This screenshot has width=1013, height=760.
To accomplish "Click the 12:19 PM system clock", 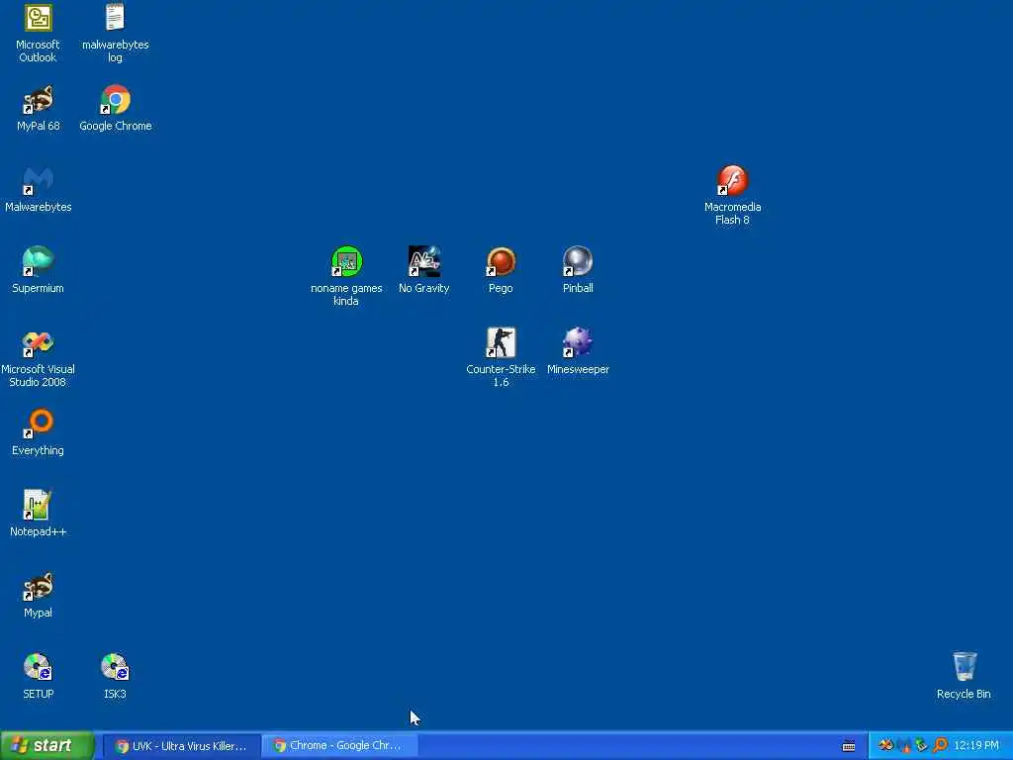I will tap(976, 746).
